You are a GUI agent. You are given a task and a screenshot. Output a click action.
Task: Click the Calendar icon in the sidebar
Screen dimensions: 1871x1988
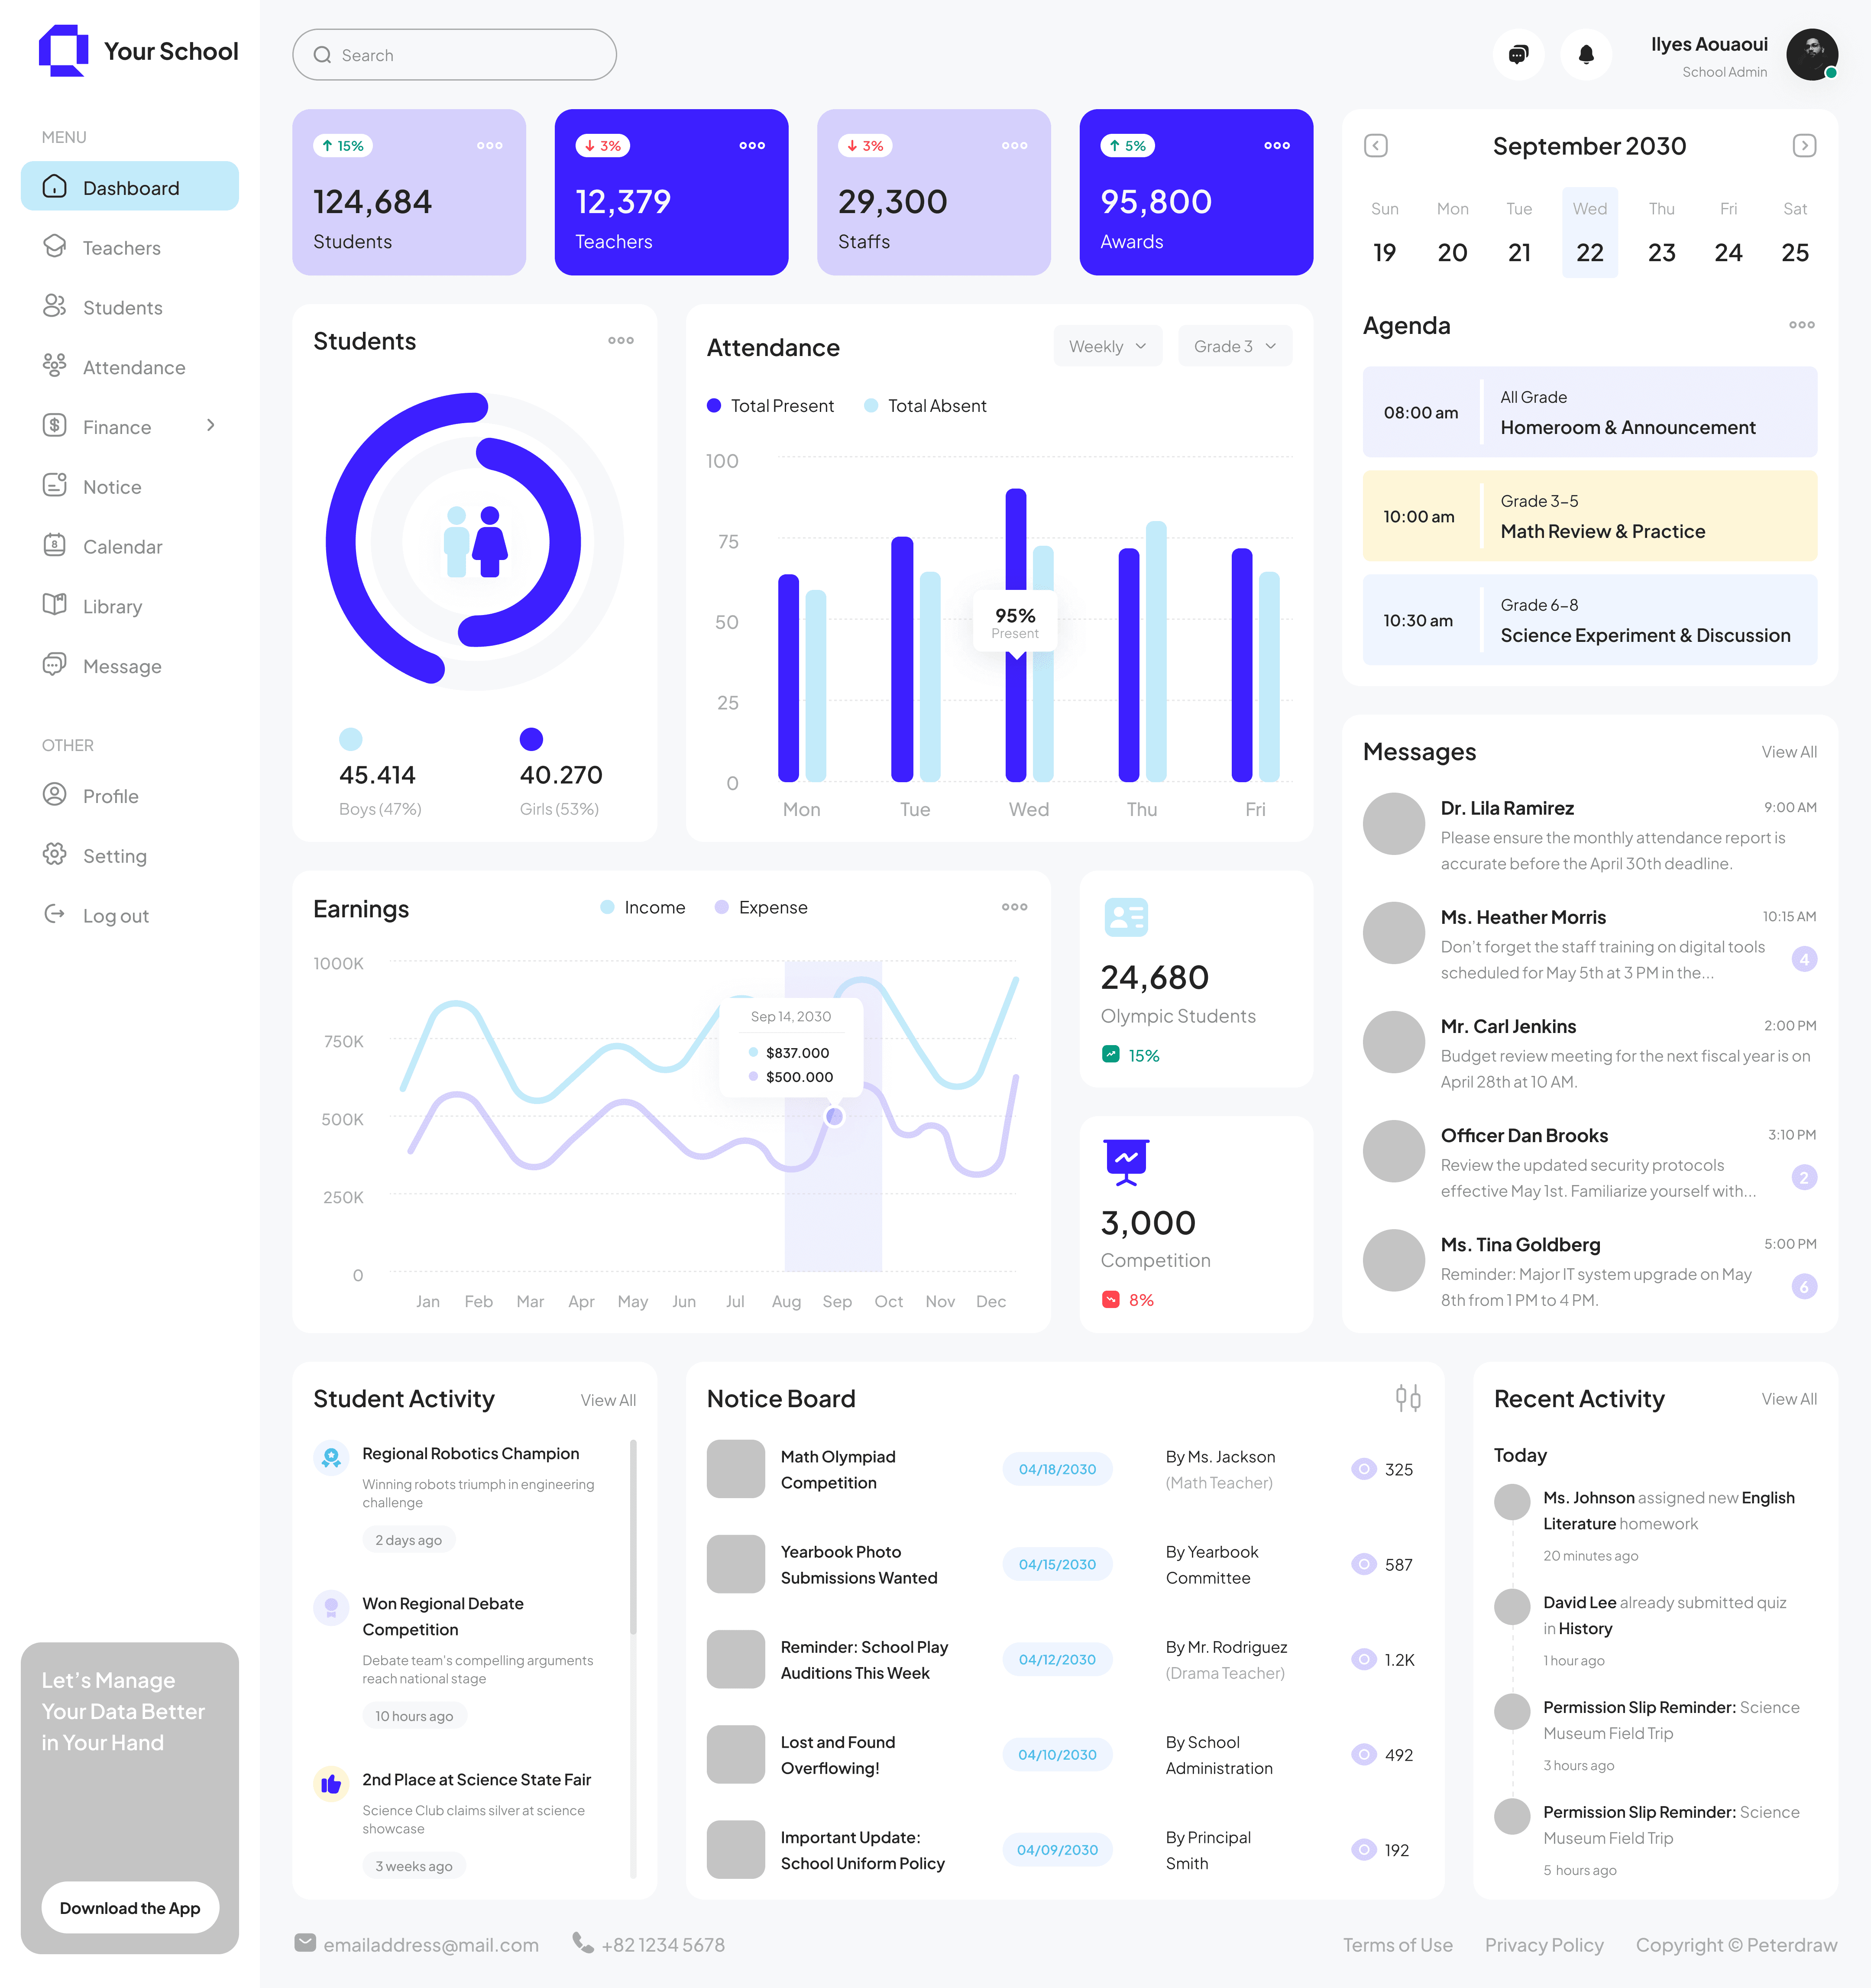(x=55, y=546)
